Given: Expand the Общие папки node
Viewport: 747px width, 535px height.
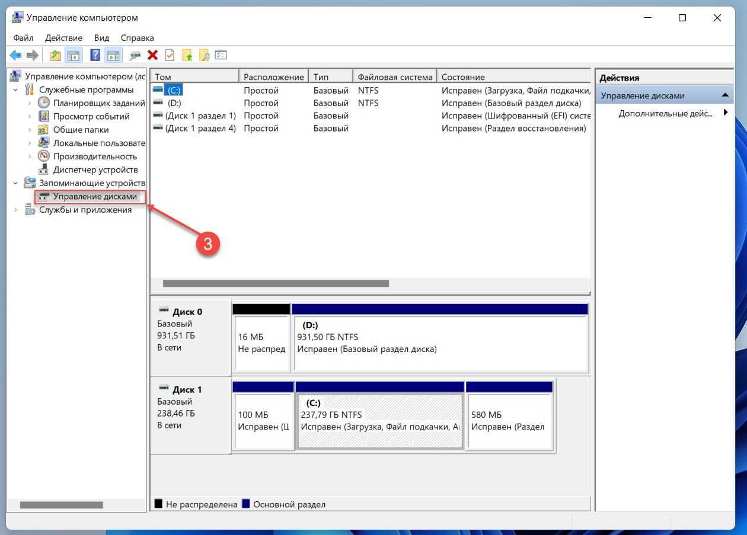Looking at the screenshot, I should 30,129.
